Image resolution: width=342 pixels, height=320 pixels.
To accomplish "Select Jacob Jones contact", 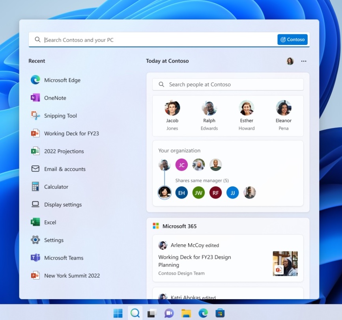I will [172, 115].
